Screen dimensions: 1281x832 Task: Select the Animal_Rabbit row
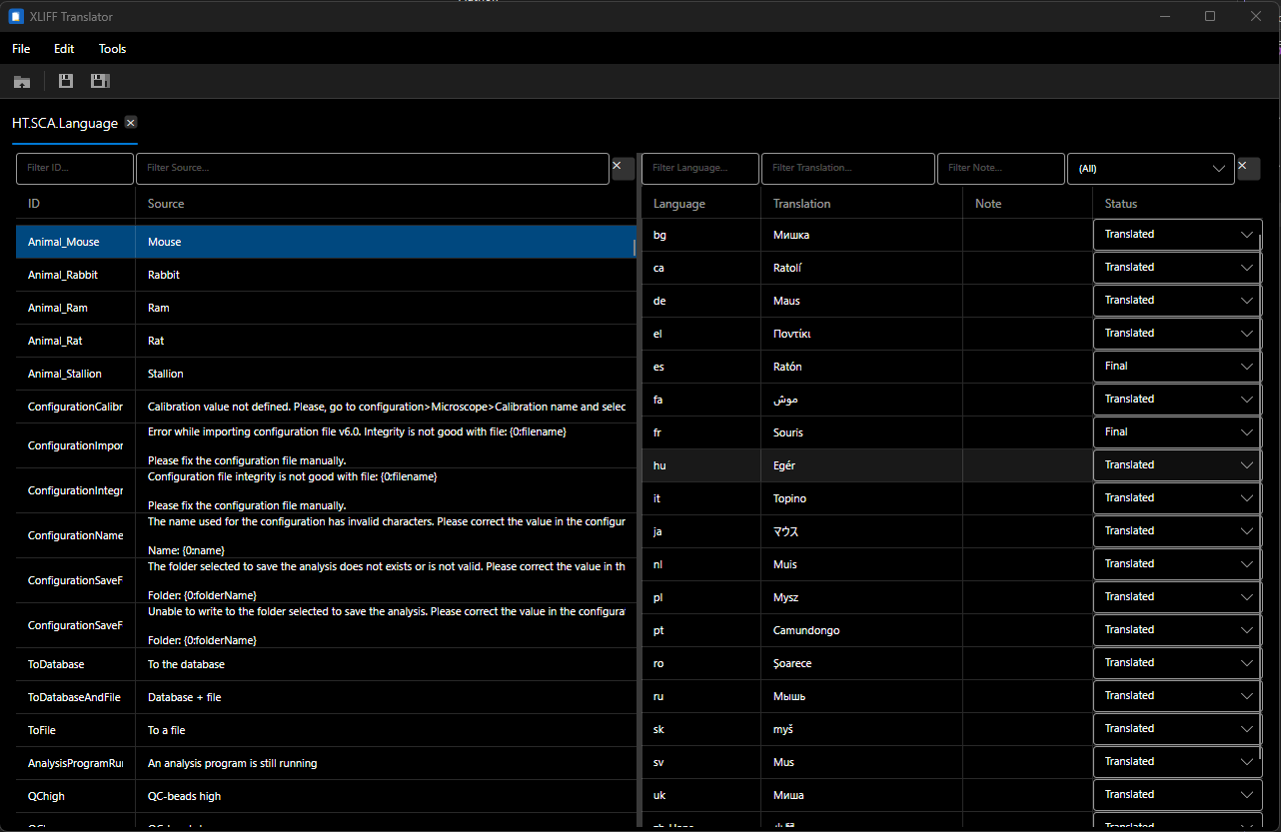pyautogui.click(x=326, y=275)
